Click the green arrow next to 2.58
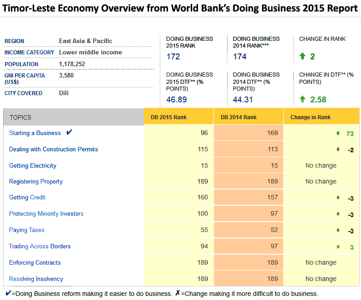The width and height of the screenshot is (361, 300). click(x=302, y=99)
